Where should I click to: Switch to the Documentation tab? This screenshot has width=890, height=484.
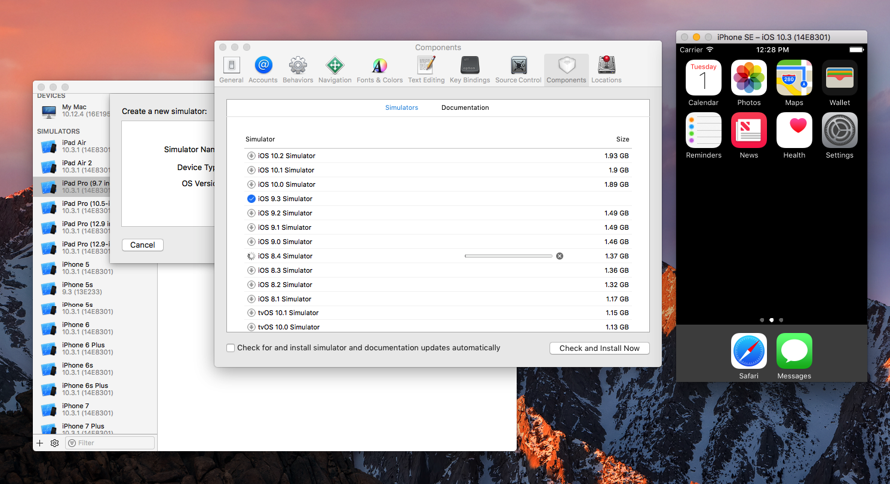[x=465, y=107]
